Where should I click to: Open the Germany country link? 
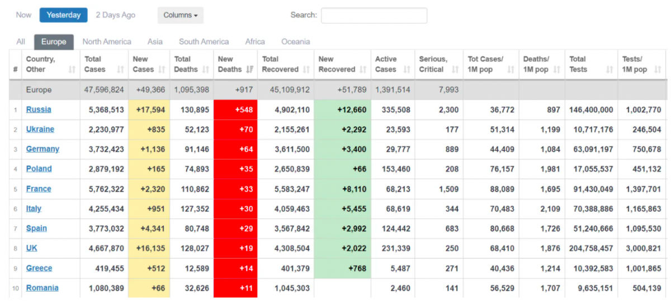click(42, 149)
